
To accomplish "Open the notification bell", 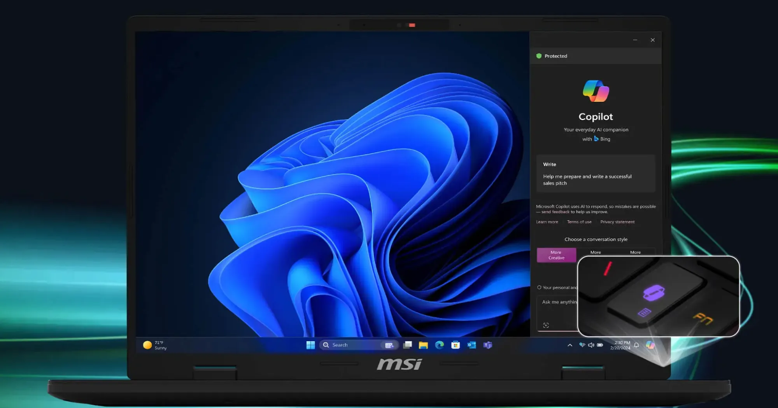I will [636, 345].
